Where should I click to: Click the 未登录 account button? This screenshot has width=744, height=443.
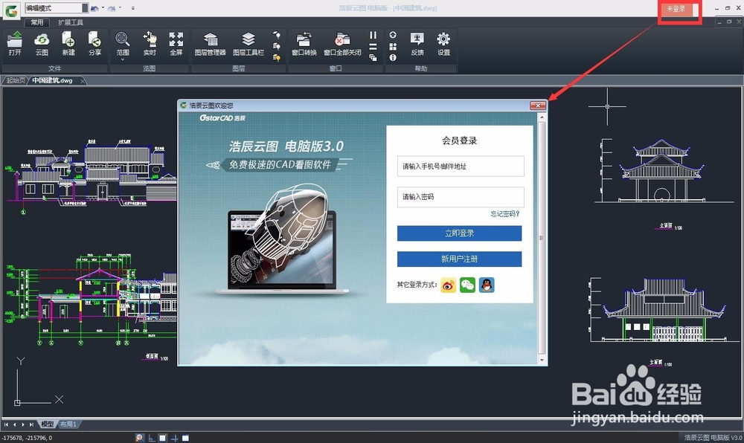click(676, 9)
